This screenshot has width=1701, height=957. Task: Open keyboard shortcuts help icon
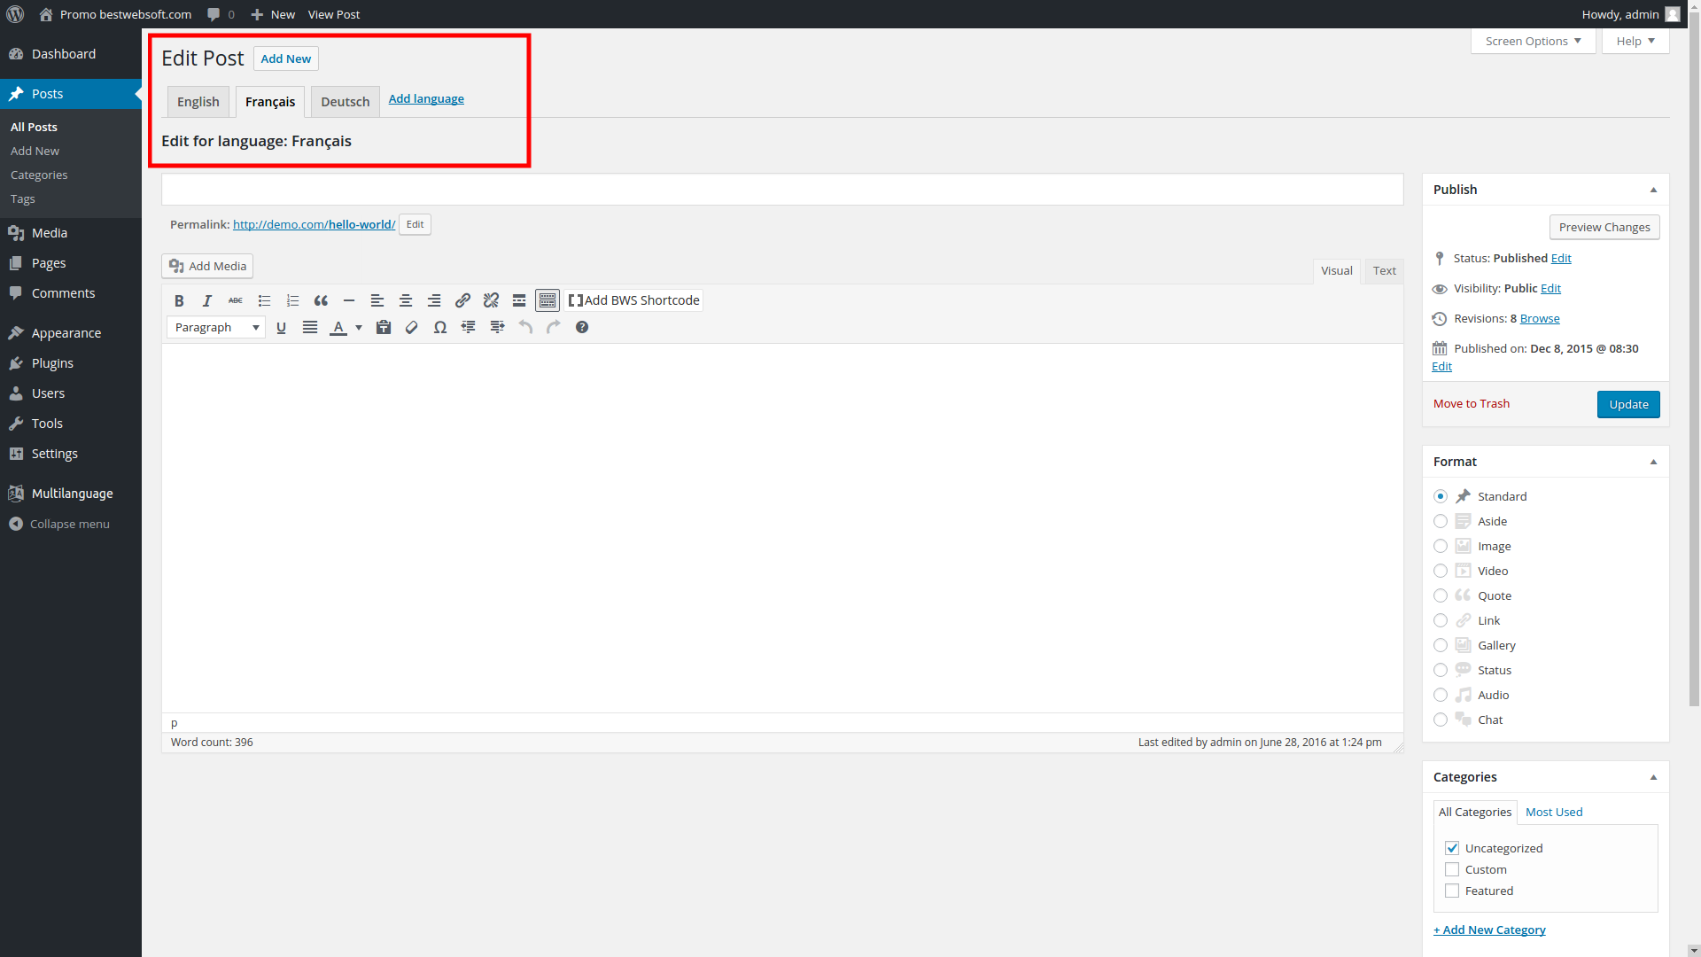[x=582, y=327]
